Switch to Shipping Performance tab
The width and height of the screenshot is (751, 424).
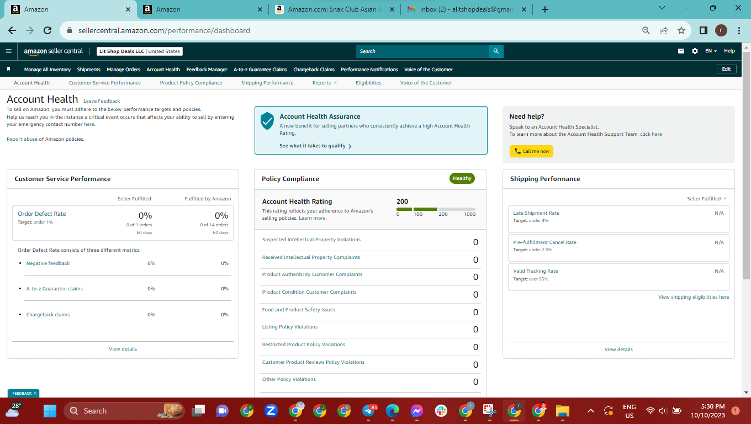click(267, 83)
